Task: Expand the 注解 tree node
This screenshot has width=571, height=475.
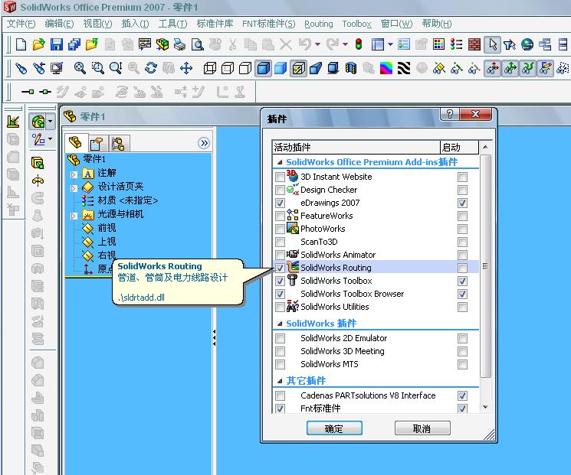Action: (74, 174)
